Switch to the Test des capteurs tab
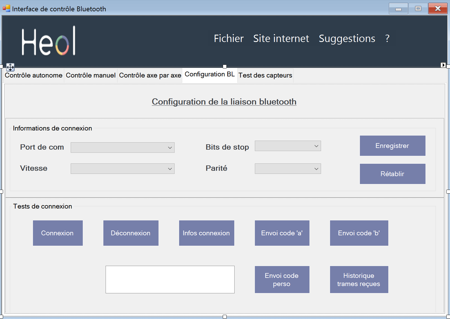This screenshot has width=450, height=319. pos(265,75)
